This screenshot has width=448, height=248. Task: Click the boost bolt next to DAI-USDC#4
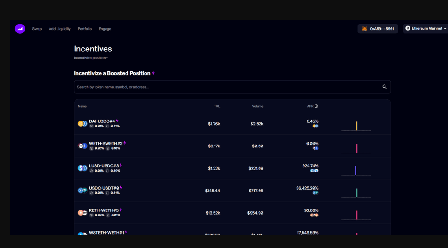tap(117, 121)
